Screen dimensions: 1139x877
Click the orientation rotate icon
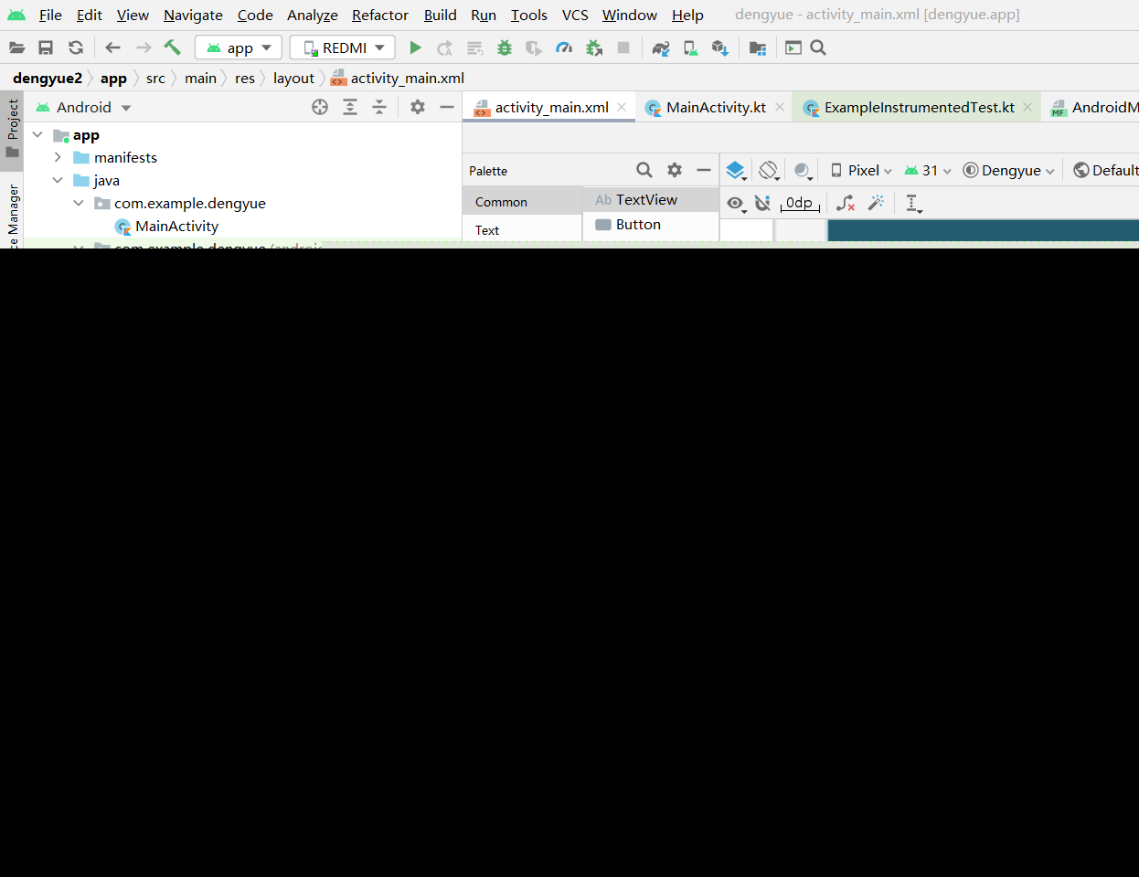tap(769, 171)
